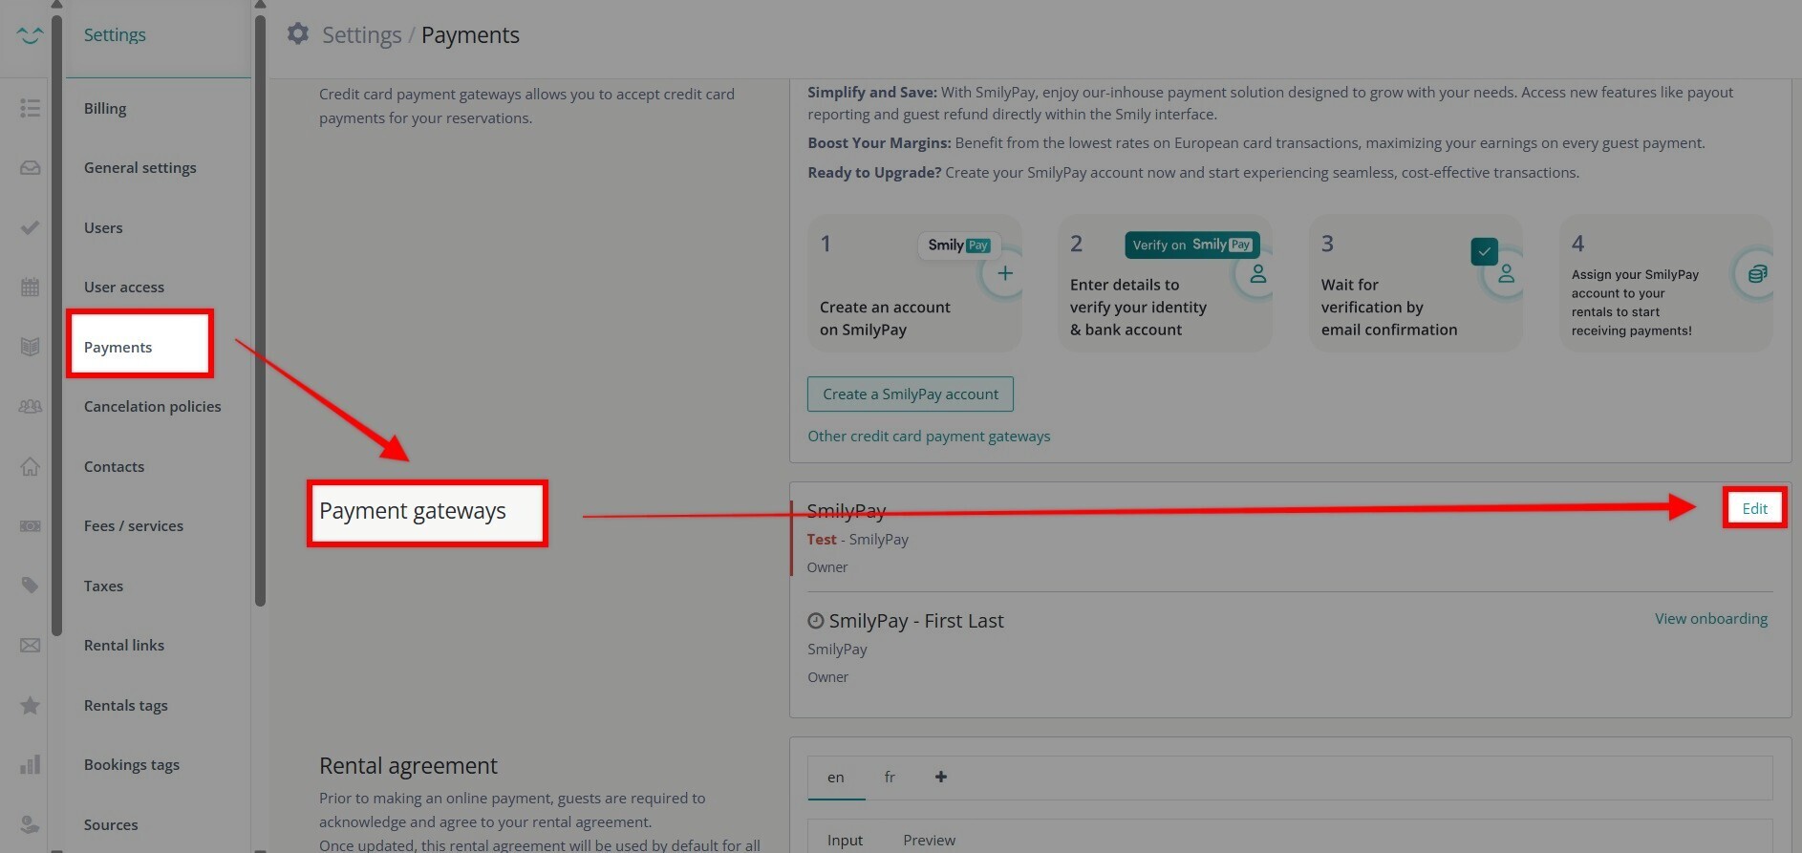
Task: Add a new language with plus tab
Action: pos(940,777)
